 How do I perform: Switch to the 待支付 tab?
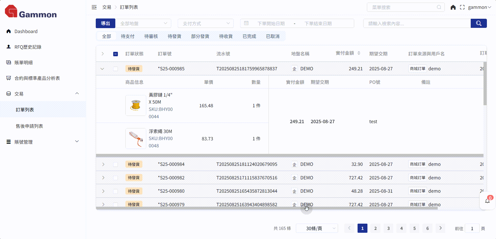click(128, 36)
